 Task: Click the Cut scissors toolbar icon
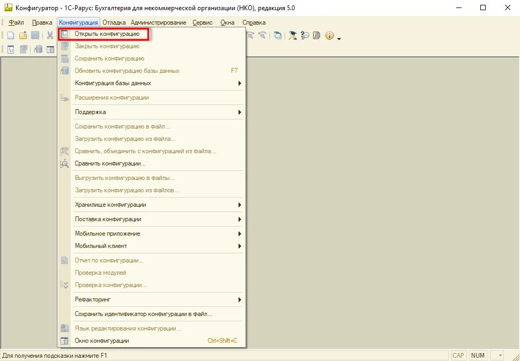point(50,35)
